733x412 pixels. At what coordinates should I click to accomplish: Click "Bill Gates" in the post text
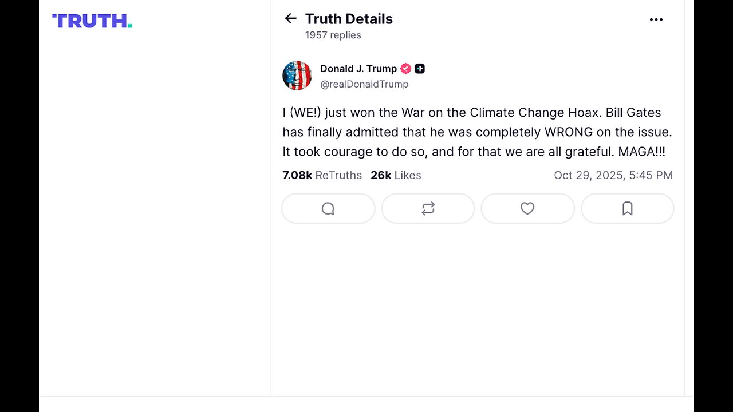pos(633,112)
